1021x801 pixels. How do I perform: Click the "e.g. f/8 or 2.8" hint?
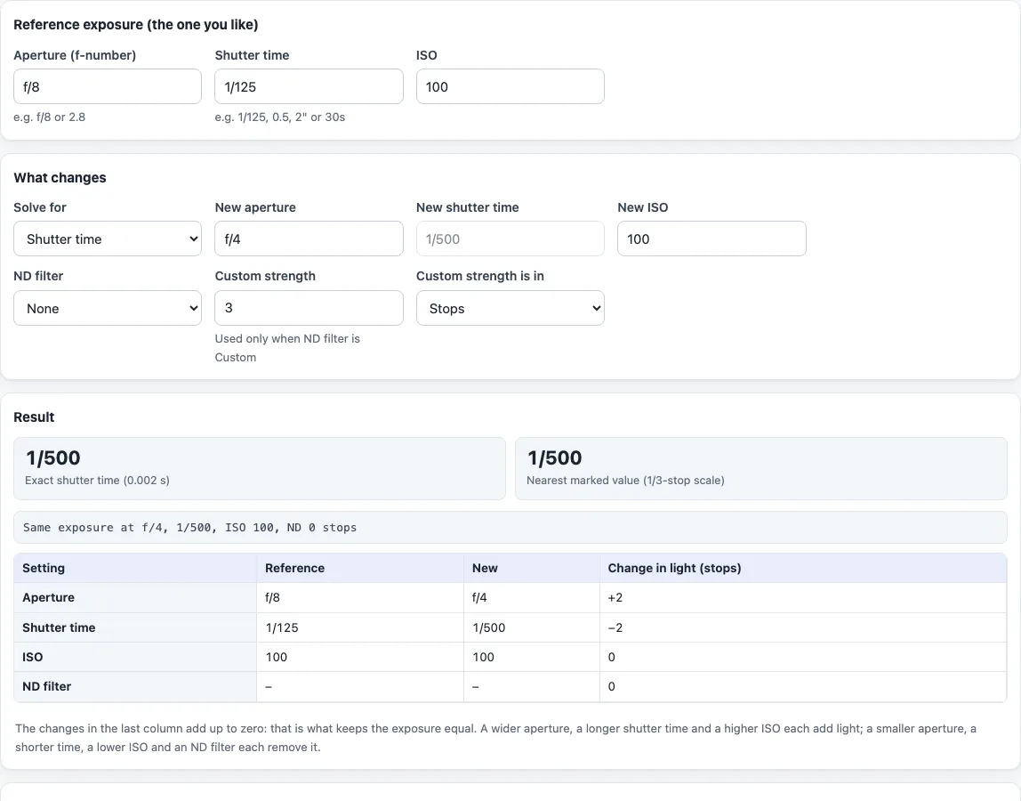pos(50,117)
